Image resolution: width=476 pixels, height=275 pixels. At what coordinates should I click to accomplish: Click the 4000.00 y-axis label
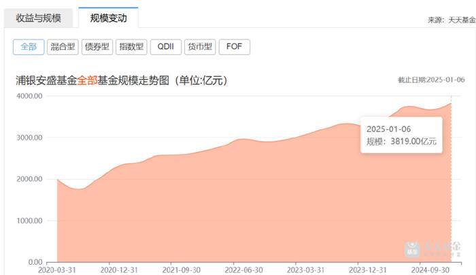point(29,96)
